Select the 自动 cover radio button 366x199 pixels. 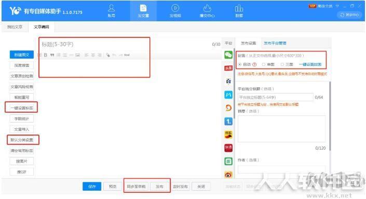(x=240, y=64)
